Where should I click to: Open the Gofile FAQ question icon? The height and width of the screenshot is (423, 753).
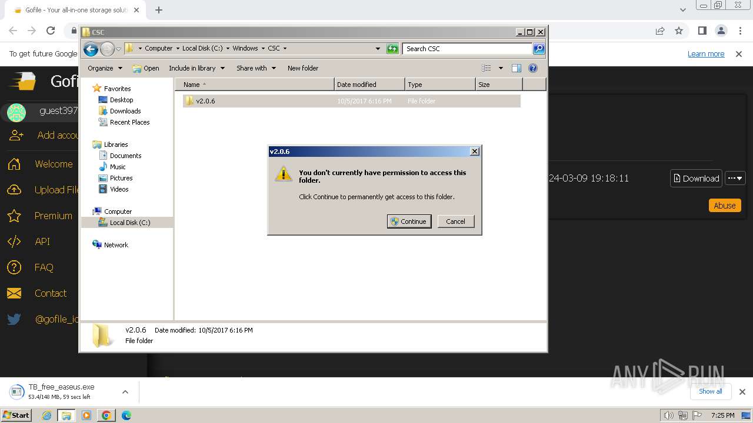(14, 267)
